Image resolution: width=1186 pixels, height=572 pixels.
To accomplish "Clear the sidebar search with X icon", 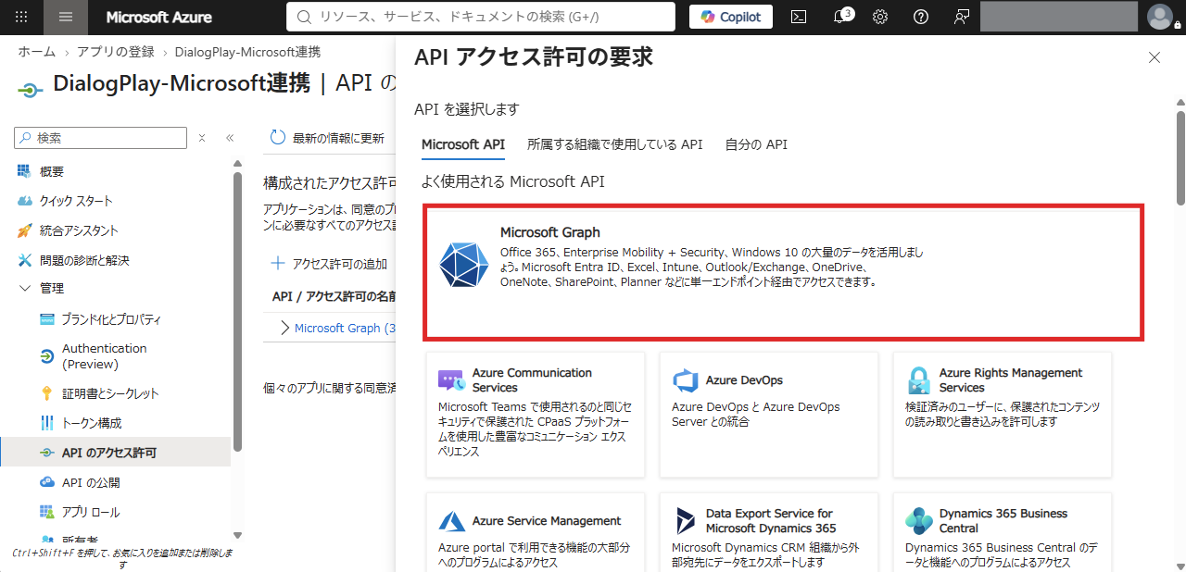I will pyautogui.click(x=202, y=138).
